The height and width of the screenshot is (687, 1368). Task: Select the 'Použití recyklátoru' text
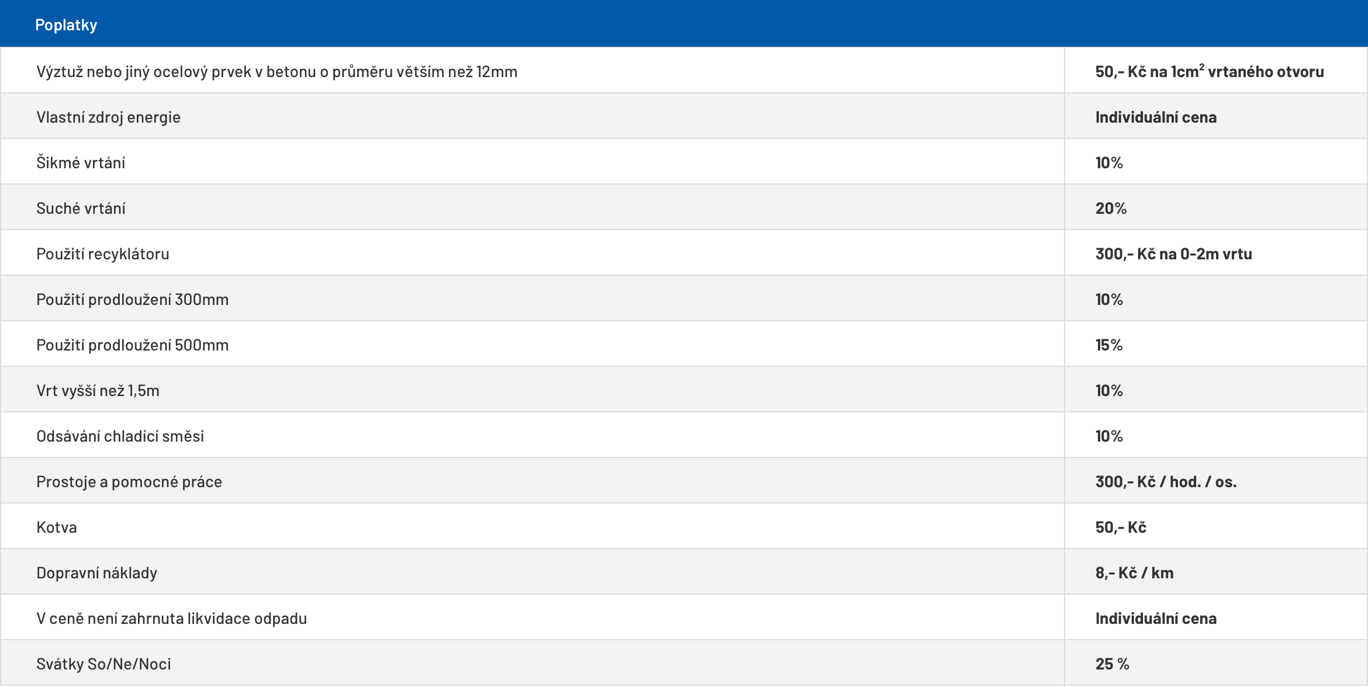[x=103, y=254]
